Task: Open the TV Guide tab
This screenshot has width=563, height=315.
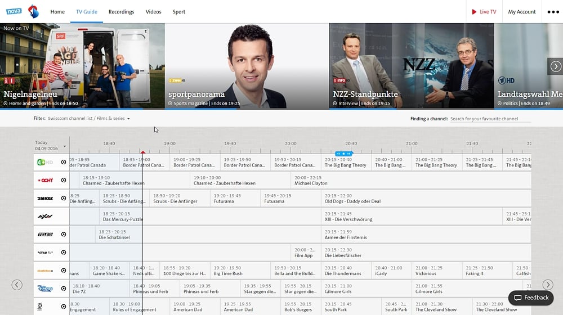Action: point(87,12)
